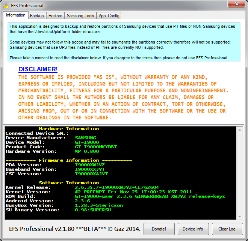Click the product code GT-I9000HKYDBT
Screen dimensions: 248x241
point(96,147)
